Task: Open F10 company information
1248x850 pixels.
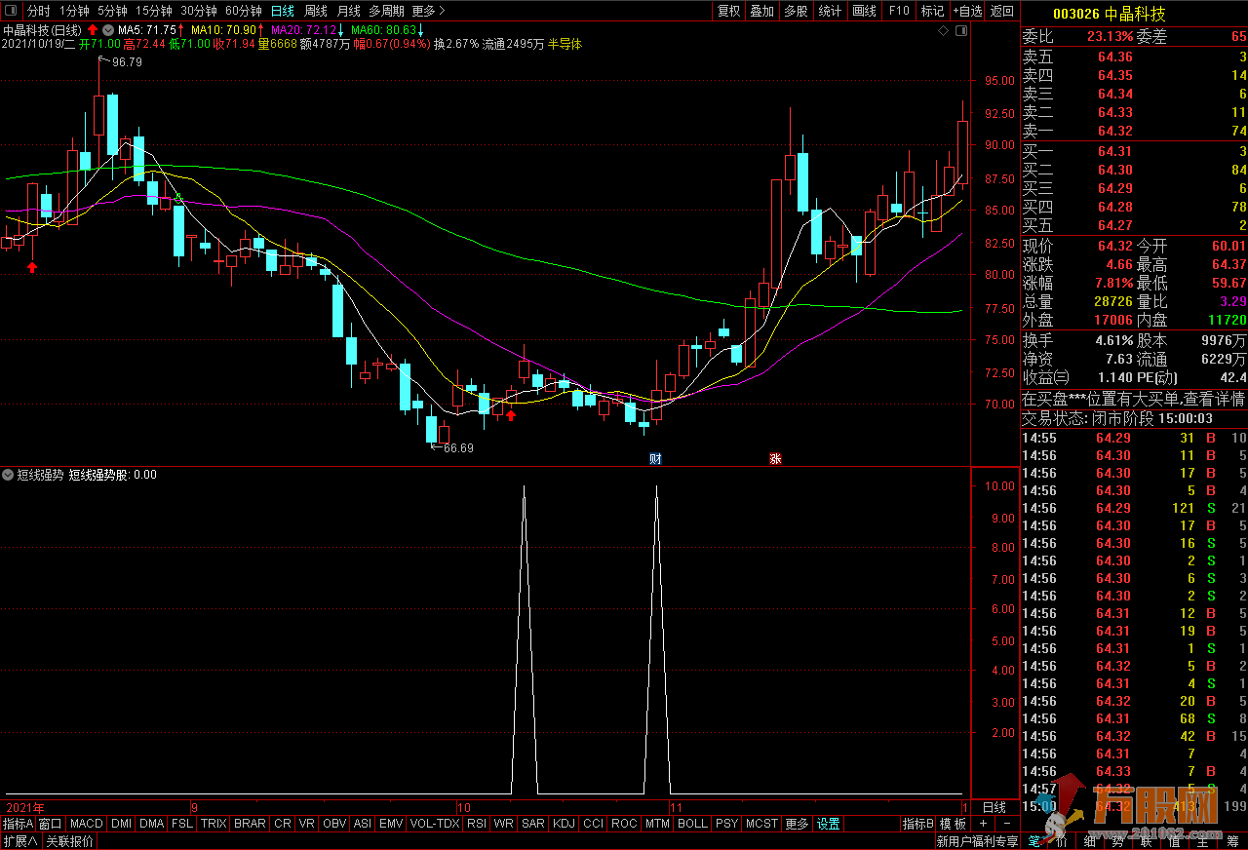Action: pyautogui.click(x=899, y=11)
